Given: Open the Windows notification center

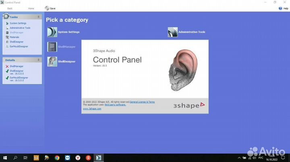Looking at the screenshot, I should click(x=283, y=158).
